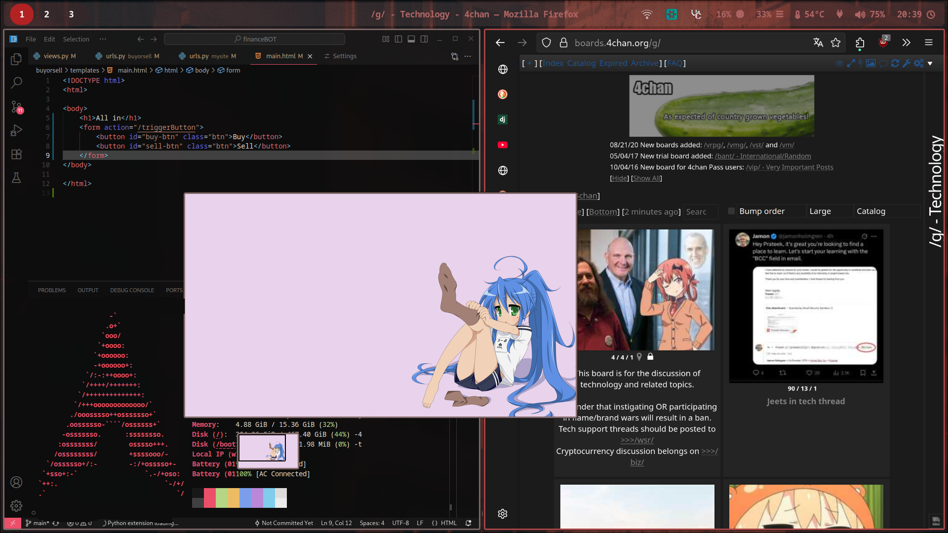Open the Archive link on 4chan
This screenshot has width=948, height=533.
[x=644, y=63]
